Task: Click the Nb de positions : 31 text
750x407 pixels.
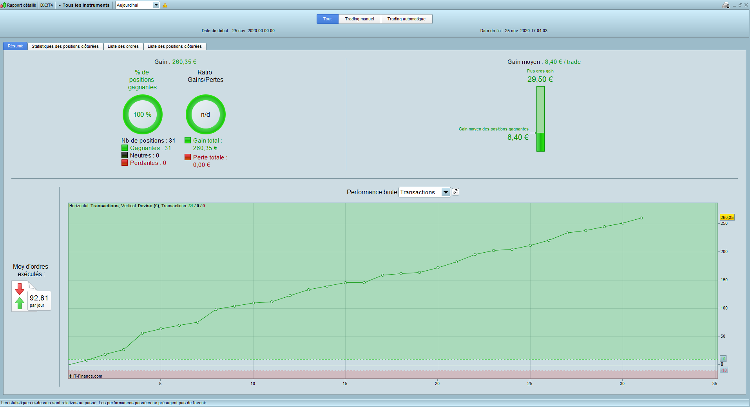Action: coord(148,141)
